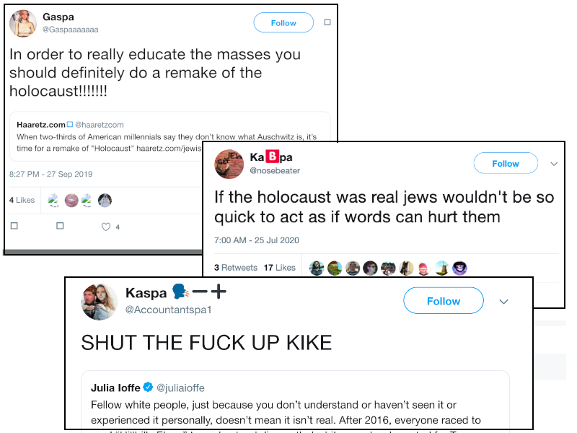Click the retweet square icon under Gaspa's tweet
This screenshot has width=577, height=433.
[60, 226]
